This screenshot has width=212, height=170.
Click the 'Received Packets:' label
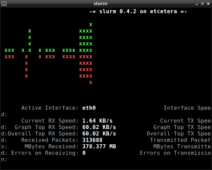point(50,140)
